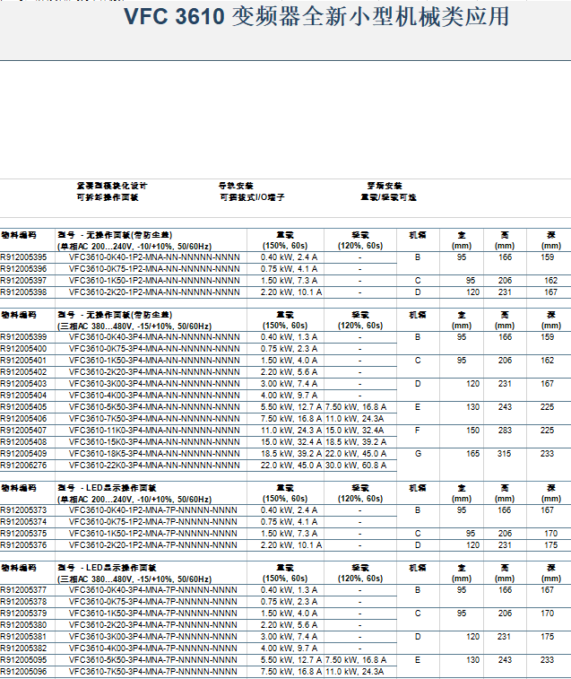Screen dimensions: 571x679
Task: Select model VFC3610-1K50-1P2-MNA-7P-NNNNN-NNNN
Action: pyautogui.click(x=152, y=534)
